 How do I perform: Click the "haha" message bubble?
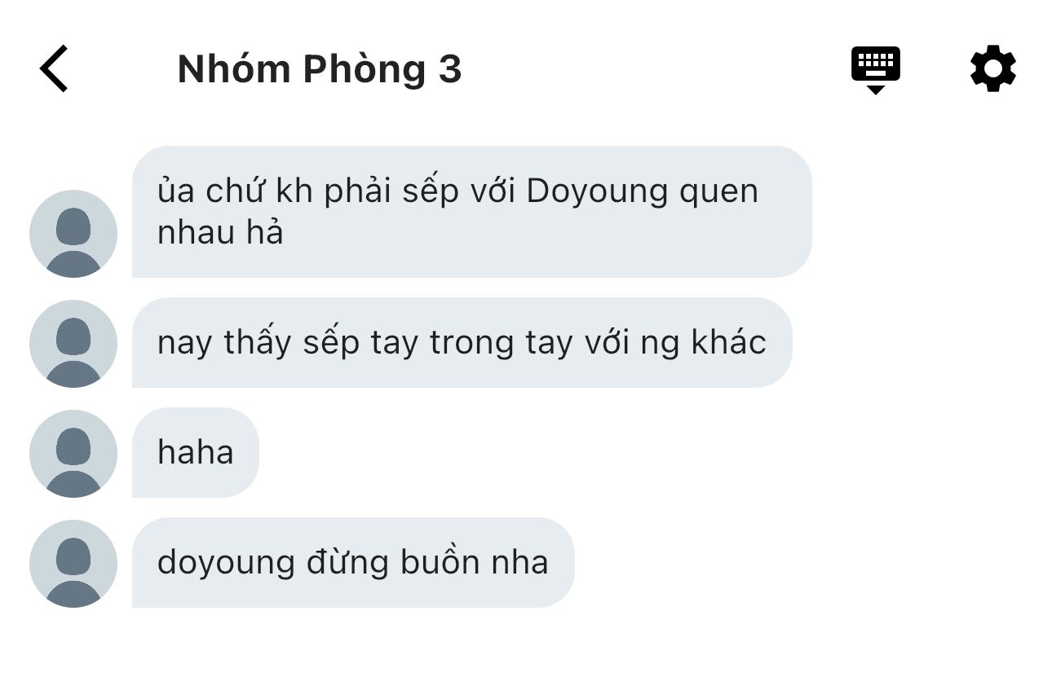point(196,452)
